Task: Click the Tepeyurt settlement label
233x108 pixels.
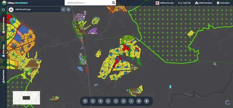Action: click(54, 99)
